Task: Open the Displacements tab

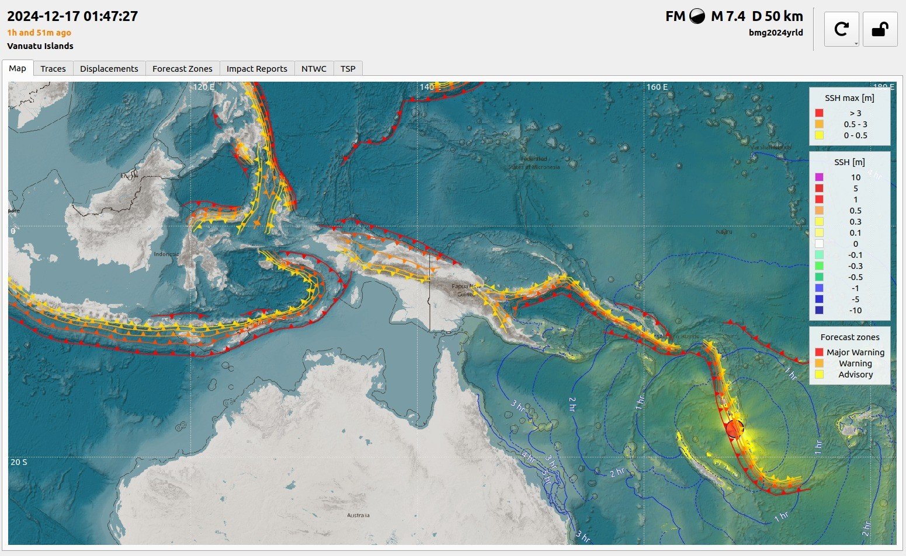Action: click(x=109, y=68)
